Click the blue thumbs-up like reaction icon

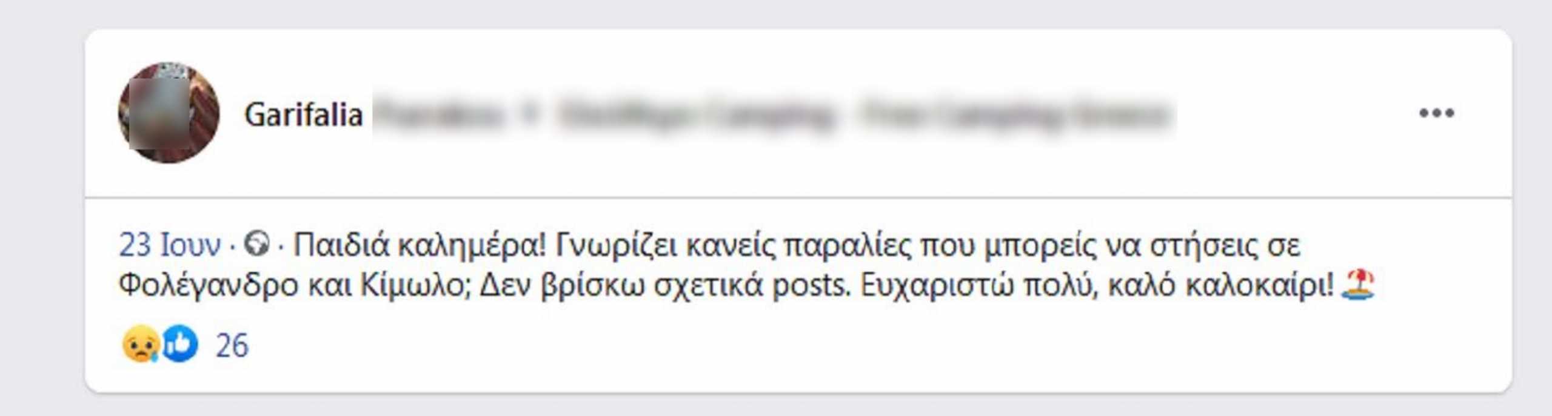coord(179,344)
